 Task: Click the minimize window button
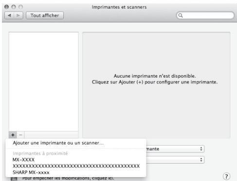14,7
